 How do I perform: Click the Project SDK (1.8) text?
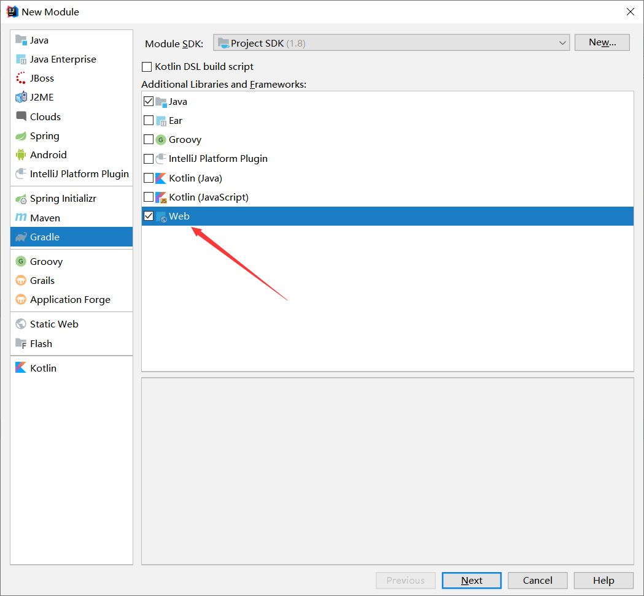pos(268,43)
